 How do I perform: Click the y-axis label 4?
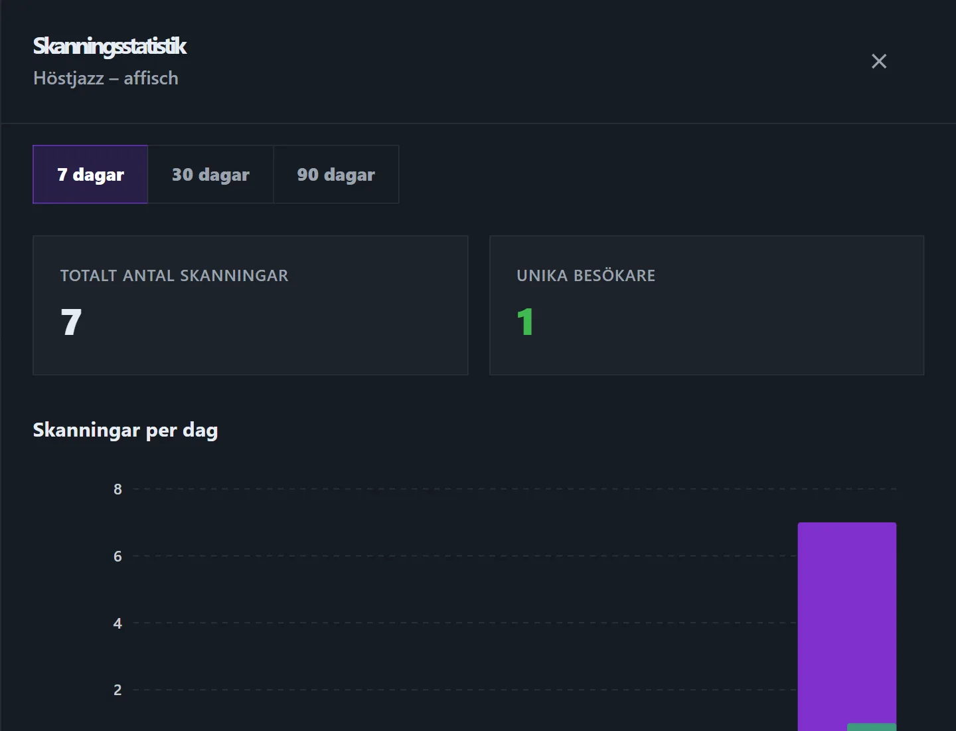click(118, 623)
